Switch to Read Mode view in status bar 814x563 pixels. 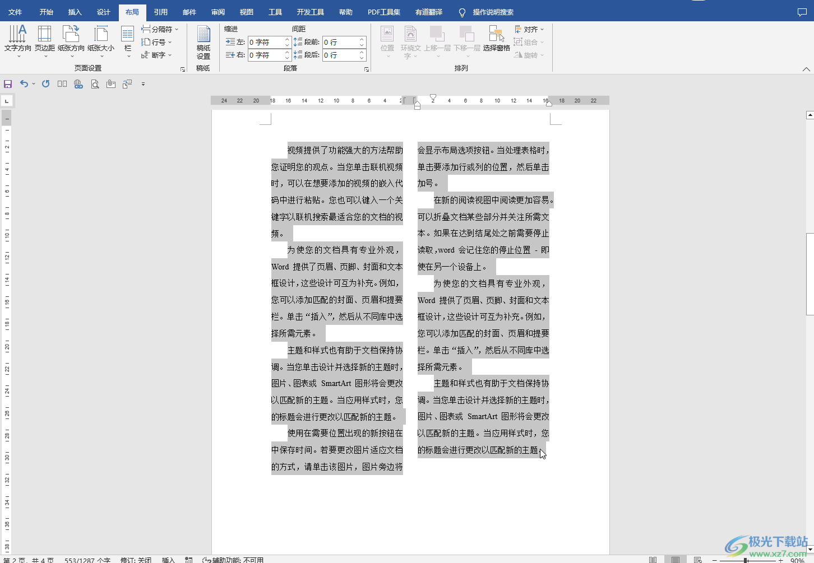(653, 560)
